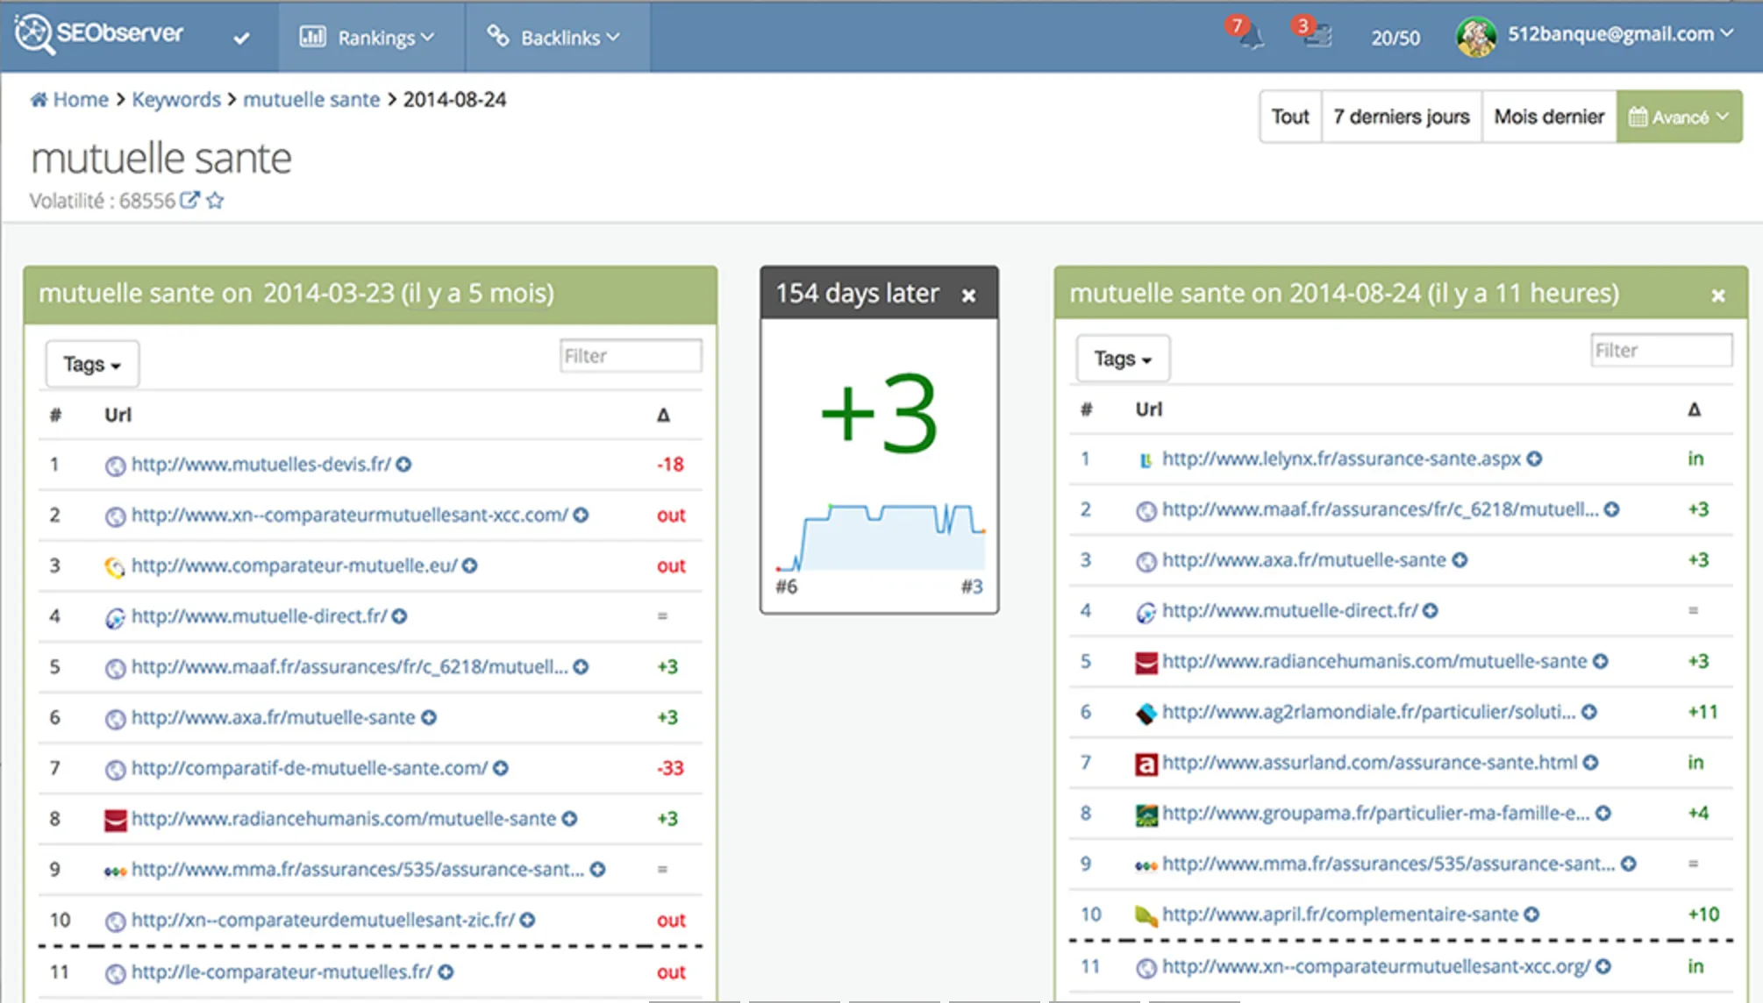Click the ranking history sparkline chart
Image resolution: width=1763 pixels, height=1003 pixels.
[881, 537]
